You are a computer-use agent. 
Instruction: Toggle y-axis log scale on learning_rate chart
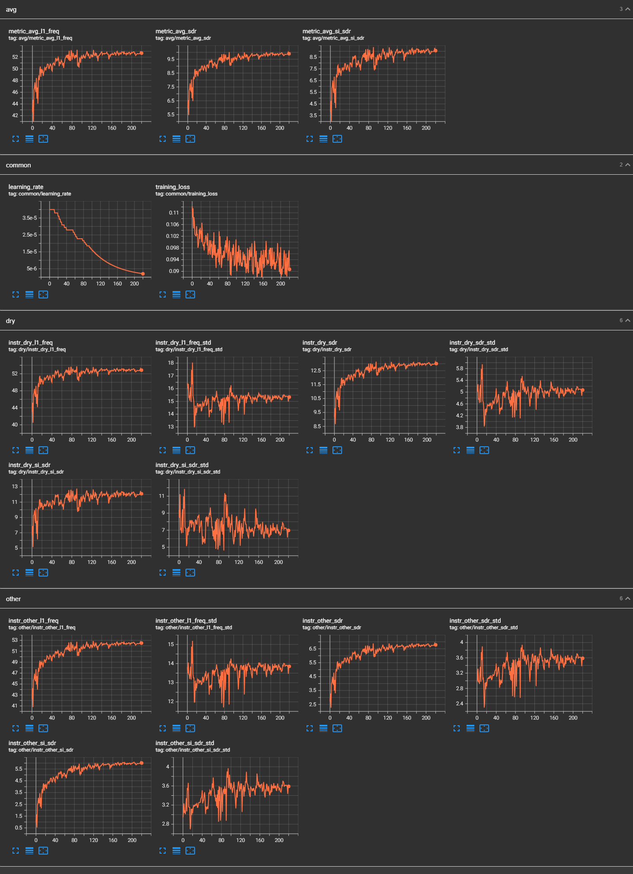[29, 295]
